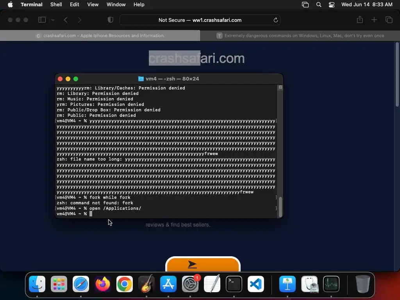Open the Safari share button

point(360,20)
